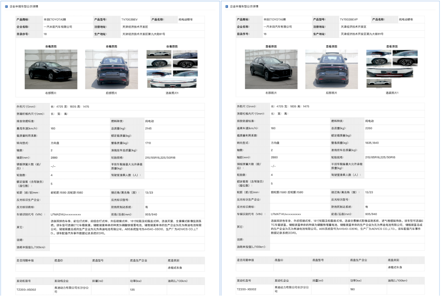Select the product model value TV7002BEV
The height and width of the screenshot is (296, 441).
click(129, 20)
